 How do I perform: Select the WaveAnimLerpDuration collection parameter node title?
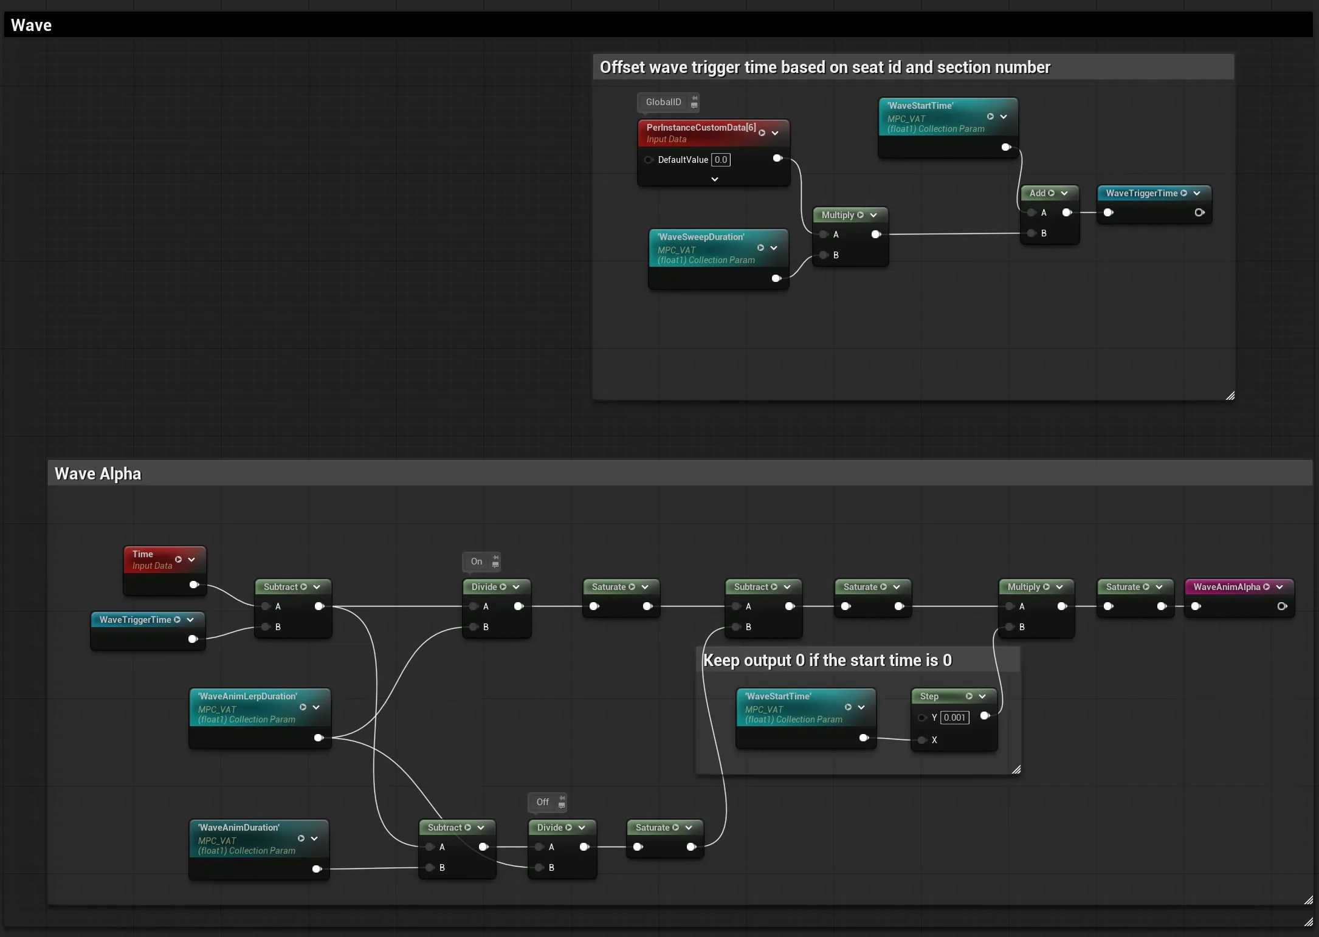coord(248,696)
